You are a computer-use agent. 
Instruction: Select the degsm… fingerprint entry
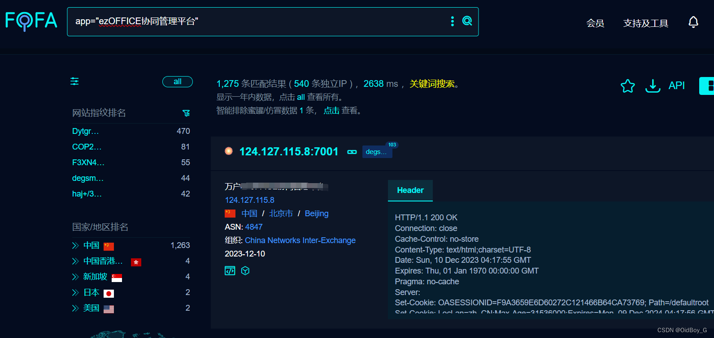[x=87, y=178]
